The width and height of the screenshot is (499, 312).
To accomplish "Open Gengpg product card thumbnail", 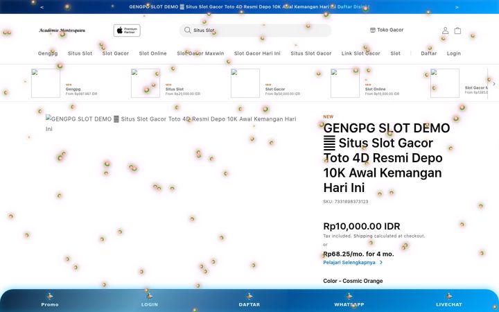I will 46,83.
